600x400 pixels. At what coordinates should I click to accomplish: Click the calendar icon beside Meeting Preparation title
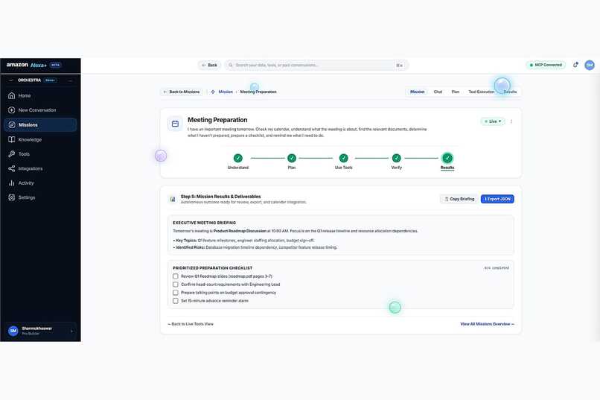[175, 124]
